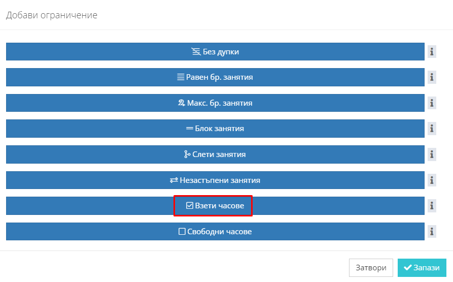
Task: Show info for Макс. бр. занятия
Action: coord(432,103)
